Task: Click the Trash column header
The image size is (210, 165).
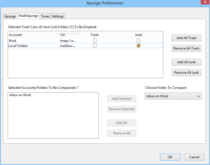Action: [95, 35]
